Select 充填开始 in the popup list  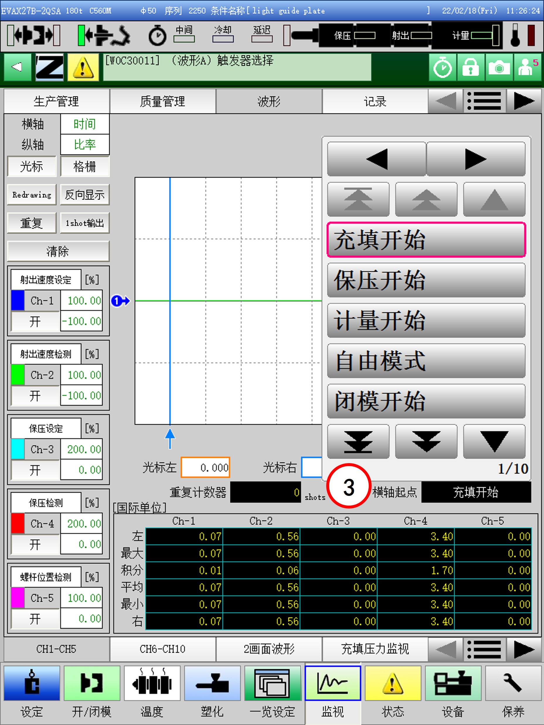(426, 240)
